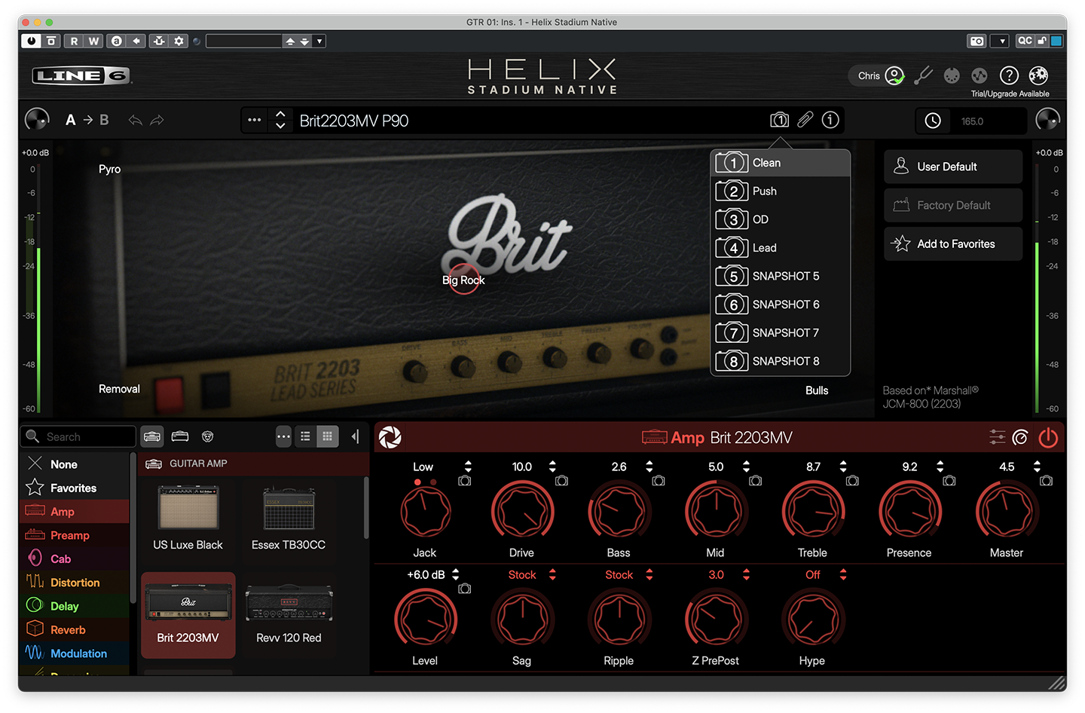
Task: Redo the edit with the forward arrow
Action: point(157,120)
